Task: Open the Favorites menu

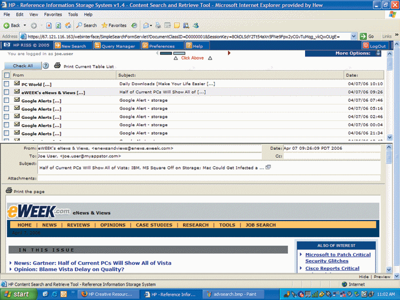Action: point(53,14)
